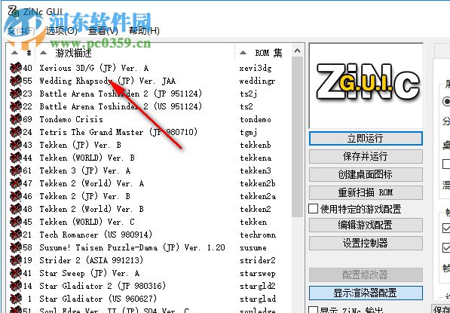Click the game list scroll-up arrow
This screenshot has width=450, height=313.
point(298,51)
